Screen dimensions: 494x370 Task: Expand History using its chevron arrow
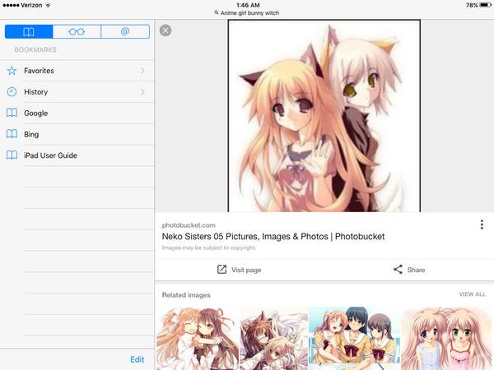click(142, 92)
